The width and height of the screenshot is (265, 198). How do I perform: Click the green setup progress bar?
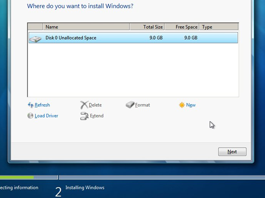(17, 177)
